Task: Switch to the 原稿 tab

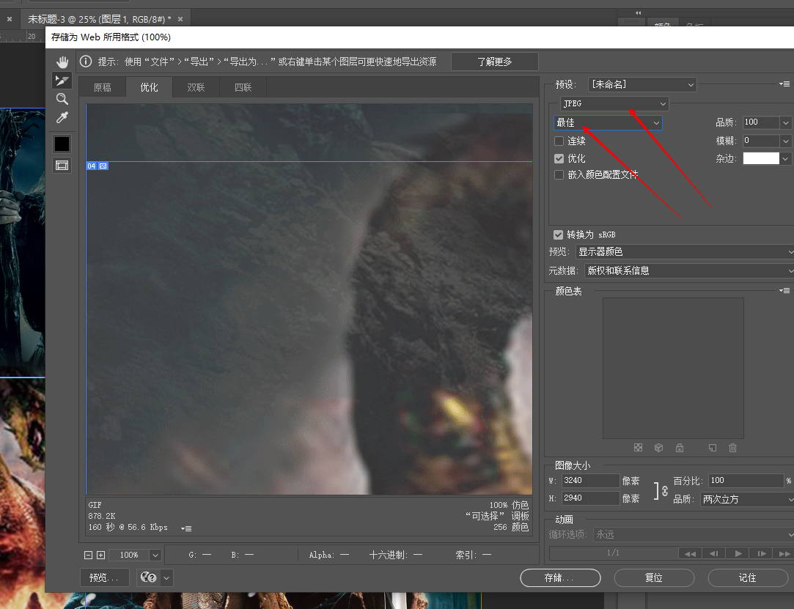Action: pos(103,88)
